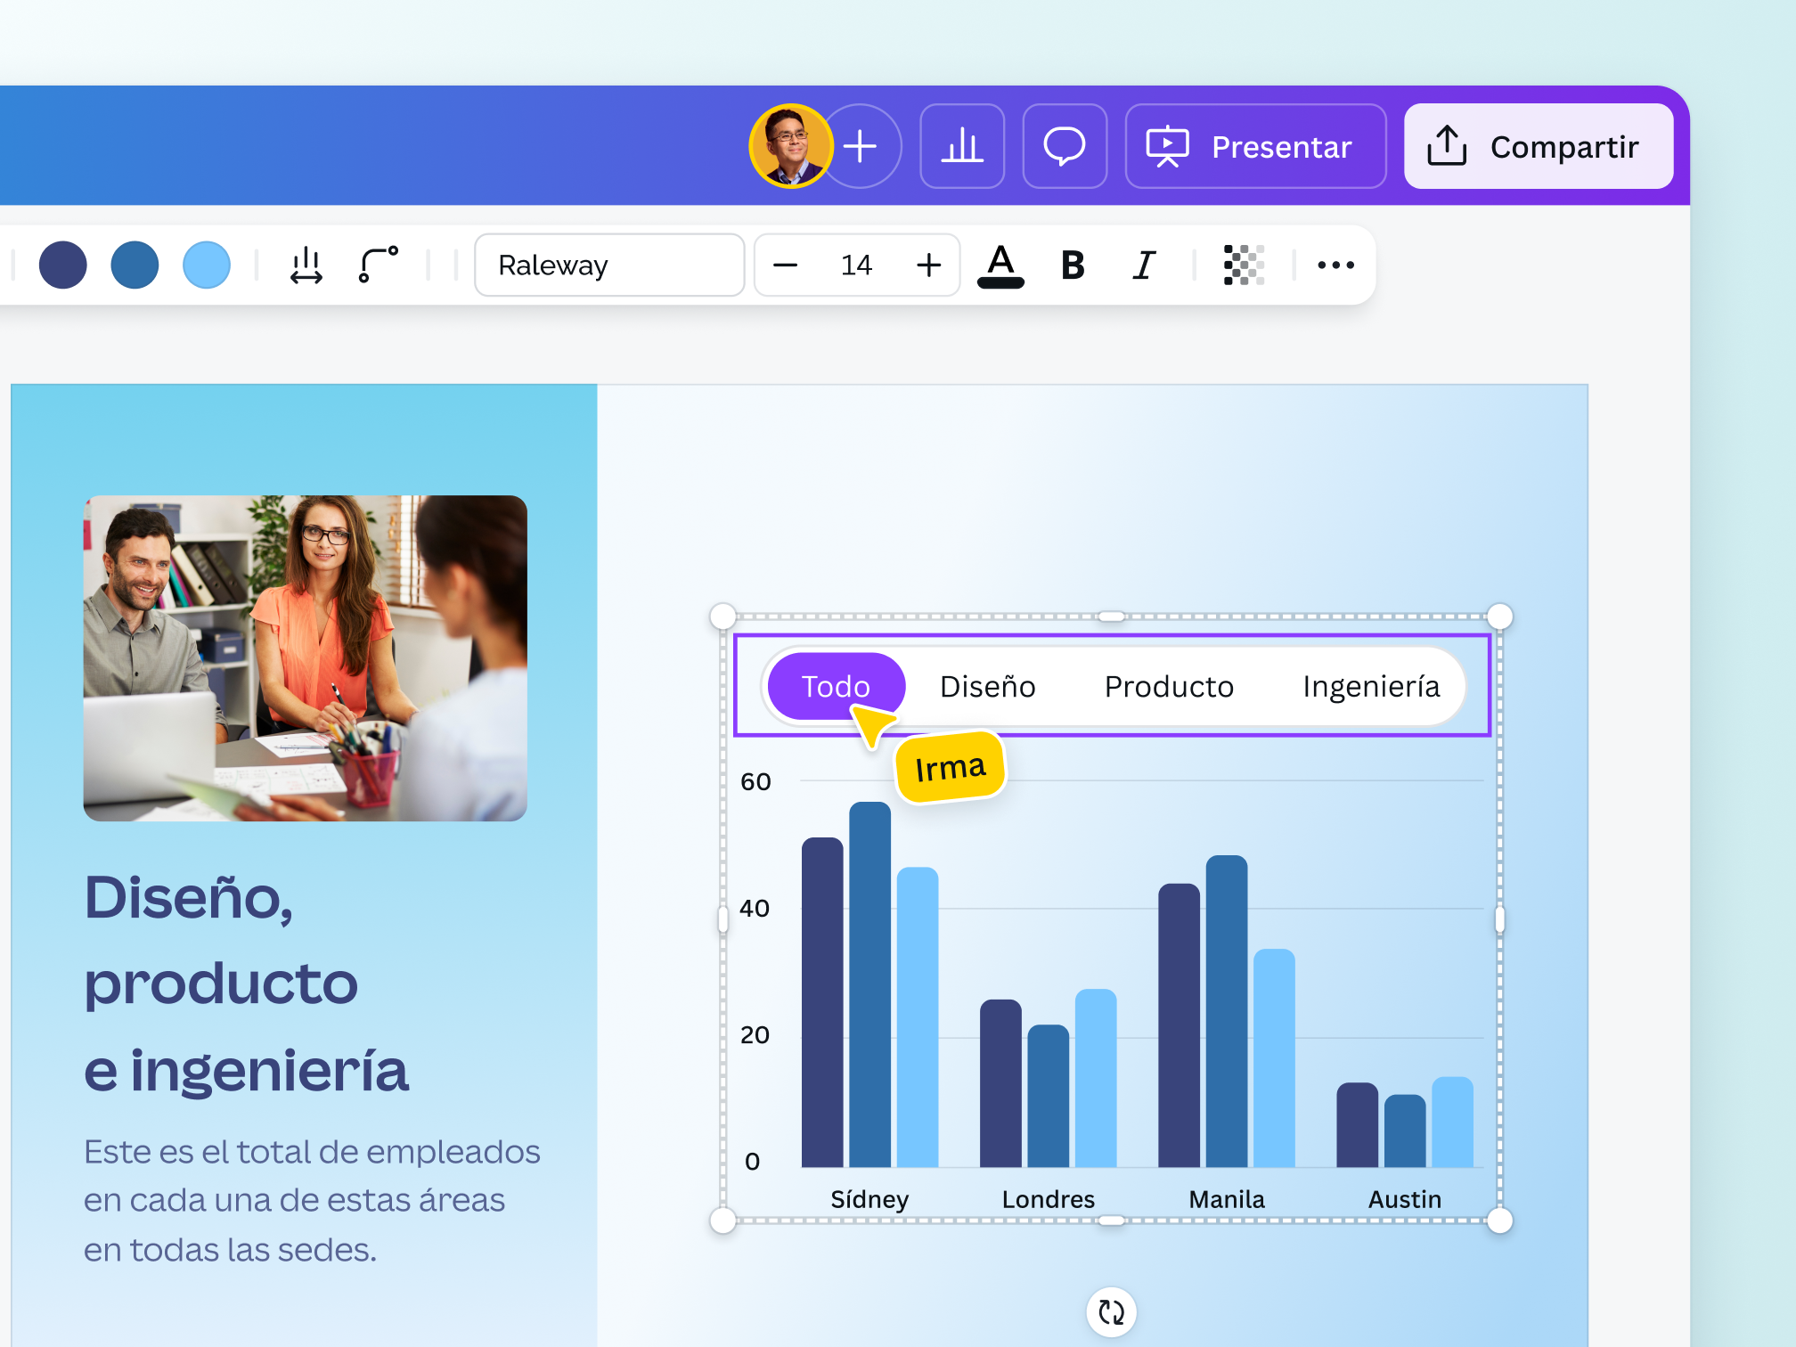Open the analytics bar chart icon
The image size is (1796, 1347).
tap(962, 146)
